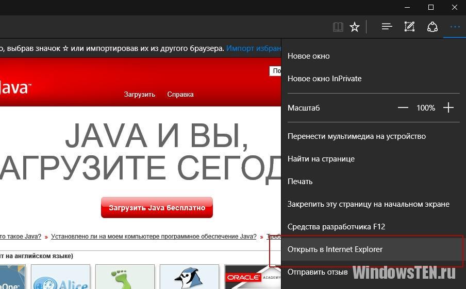Screen dimensions: 466x289
Task: Follow the 'Импорт избранного' link
Action: 254,48
